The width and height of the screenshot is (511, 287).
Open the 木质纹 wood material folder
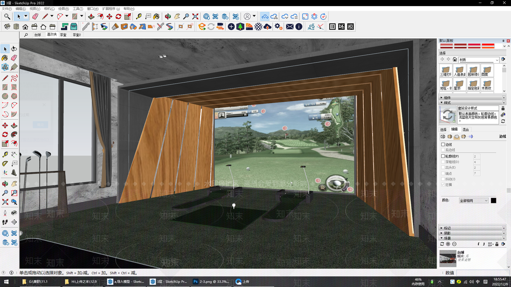pos(487,84)
